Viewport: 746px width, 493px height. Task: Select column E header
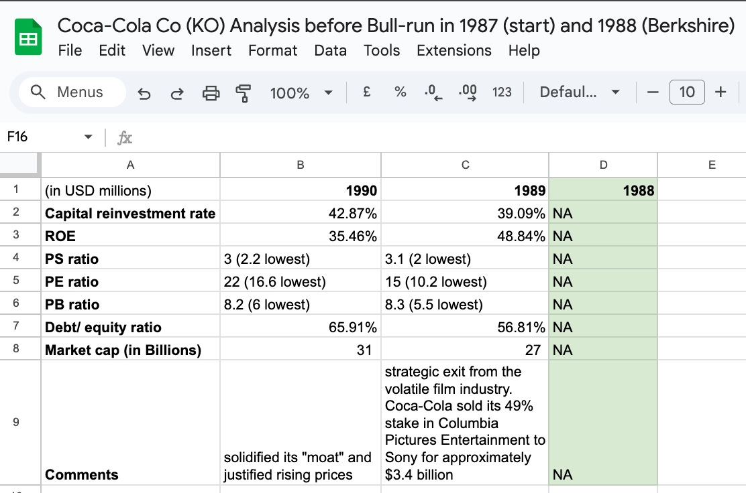click(x=702, y=165)
